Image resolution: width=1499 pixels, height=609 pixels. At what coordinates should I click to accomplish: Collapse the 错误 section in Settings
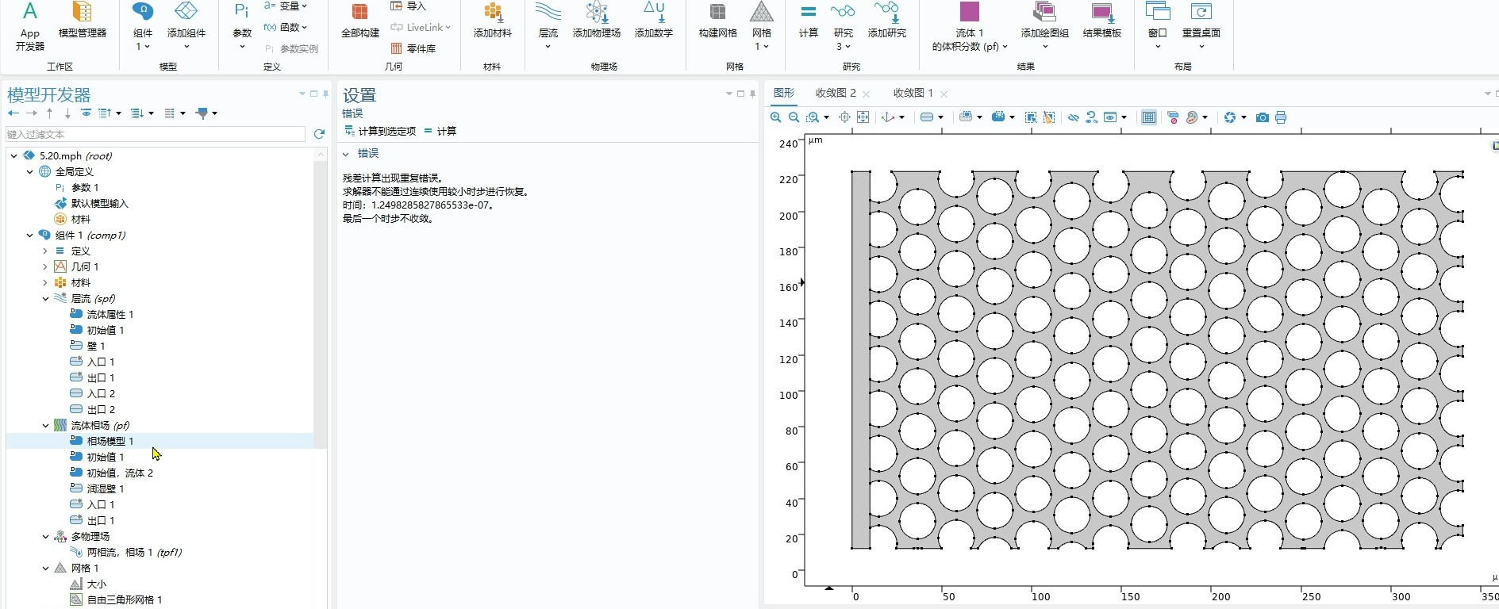[x=346, y=154]
